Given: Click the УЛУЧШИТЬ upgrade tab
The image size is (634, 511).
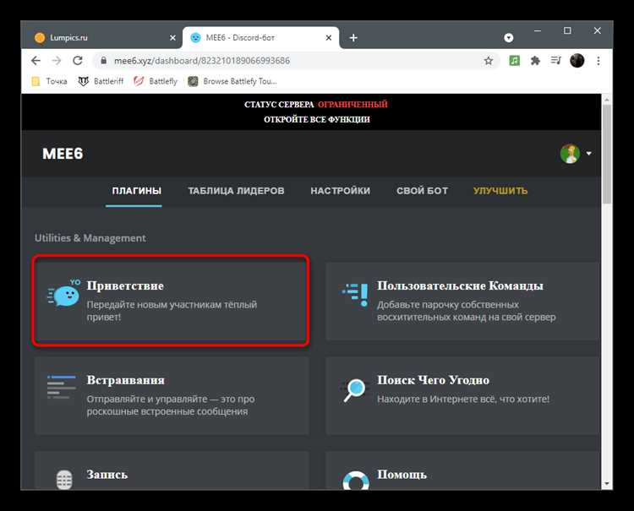Looking at the screenshot, I should click(500, 191).
